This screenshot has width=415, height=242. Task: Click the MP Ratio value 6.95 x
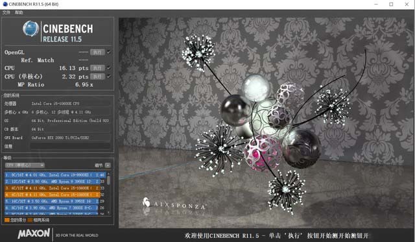[x=84, y=85]
